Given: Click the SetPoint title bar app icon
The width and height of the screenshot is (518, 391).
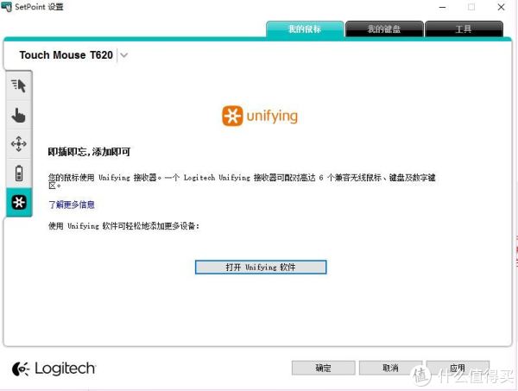Looking at the screenshot, I should tap(6, 7).
